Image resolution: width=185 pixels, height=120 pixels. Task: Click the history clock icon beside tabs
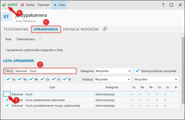click(x=105, y=29)
